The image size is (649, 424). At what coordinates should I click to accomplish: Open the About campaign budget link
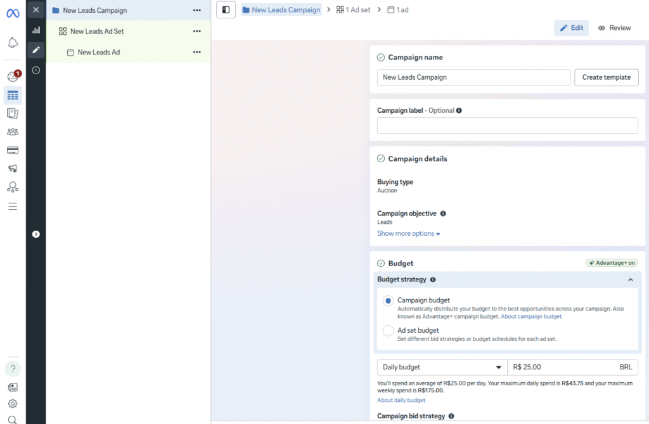(x=531, y=316)
